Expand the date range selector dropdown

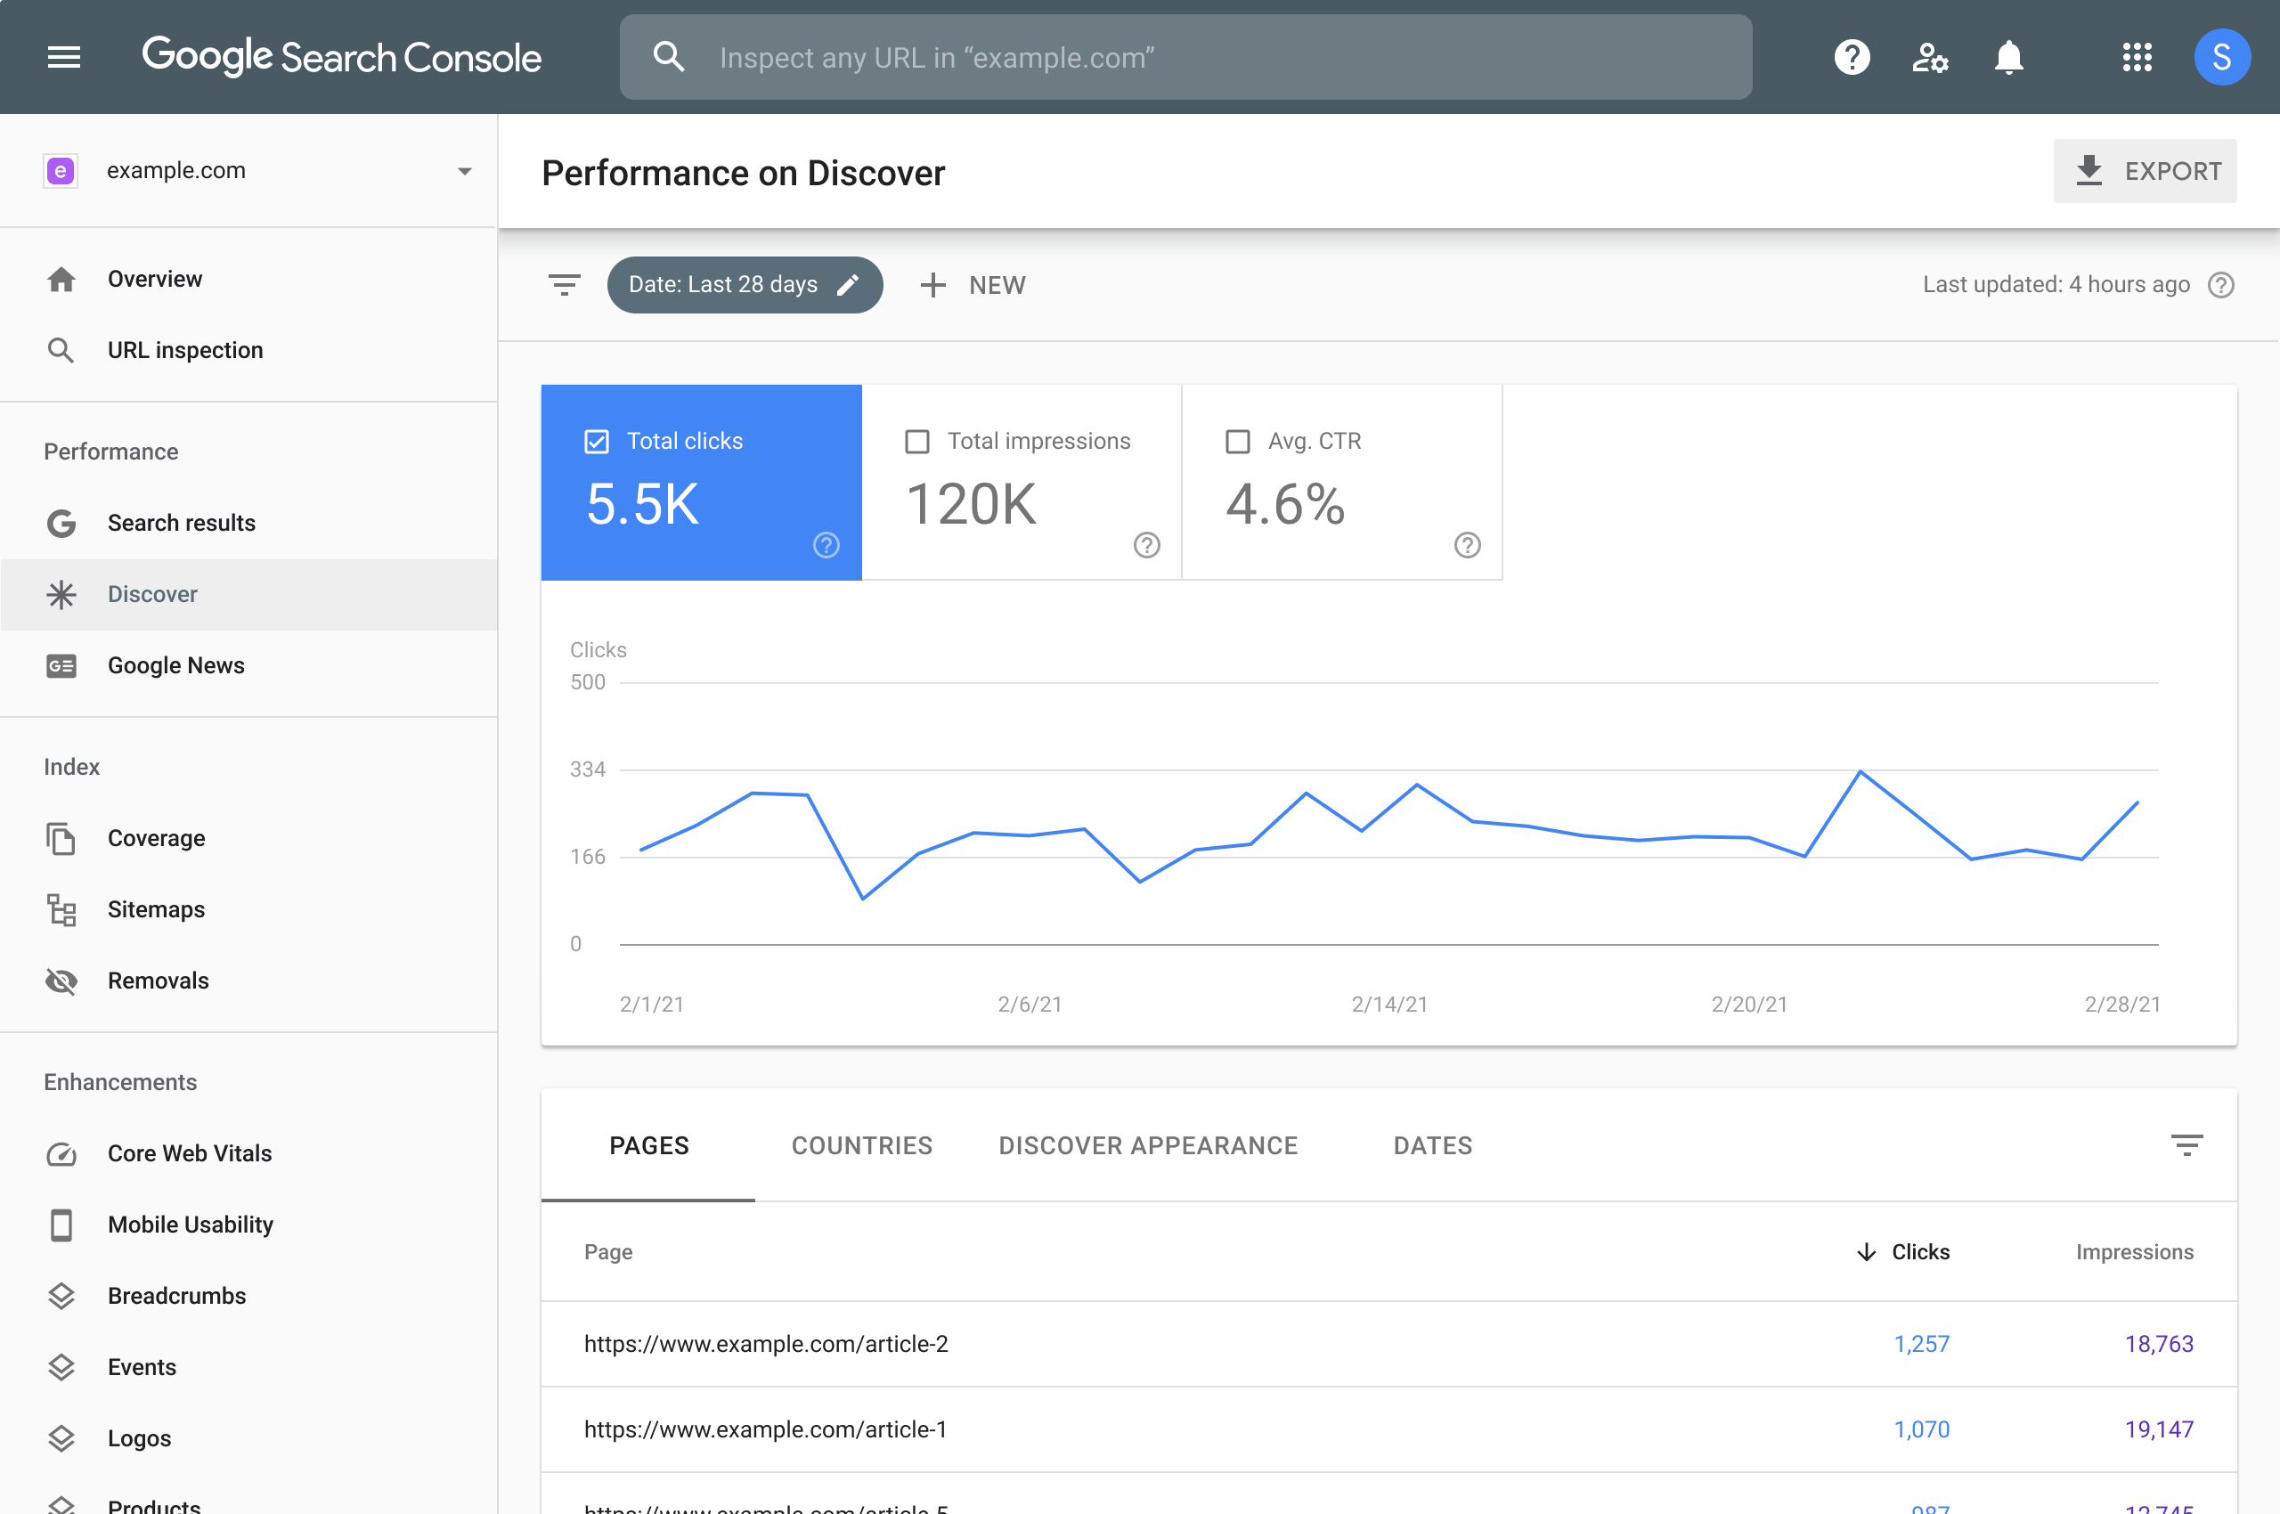point(743,284)
